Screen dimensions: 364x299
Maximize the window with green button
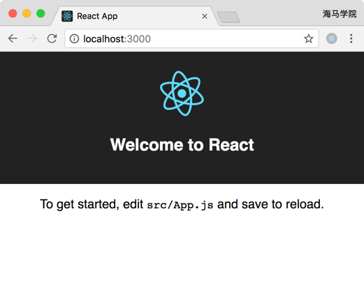point(41,13)
